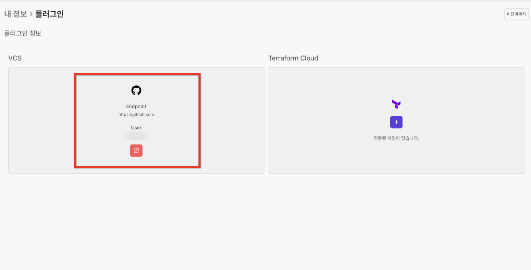Click the VCS section label
Viewport: 531px width, 270px height.
[15, 58]
